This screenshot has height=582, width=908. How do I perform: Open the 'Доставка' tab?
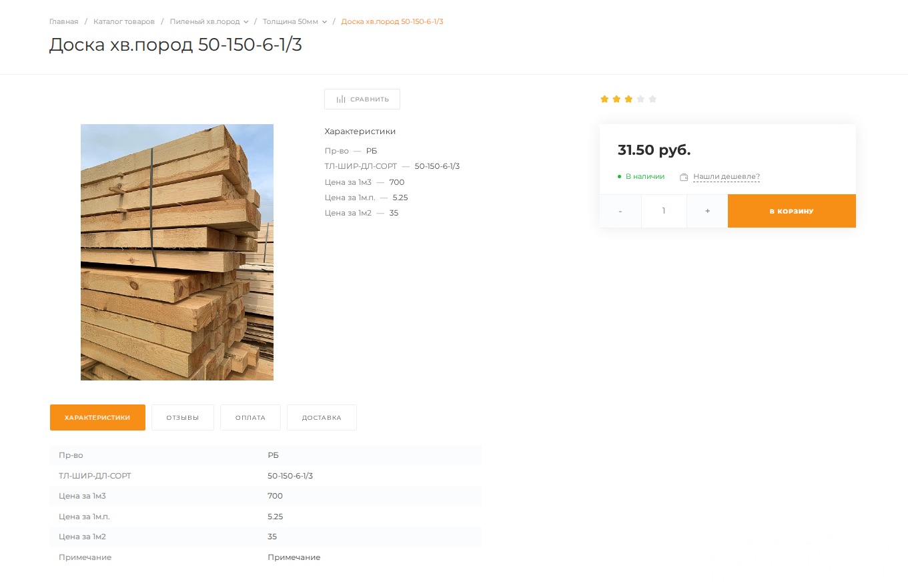point(322,418)
